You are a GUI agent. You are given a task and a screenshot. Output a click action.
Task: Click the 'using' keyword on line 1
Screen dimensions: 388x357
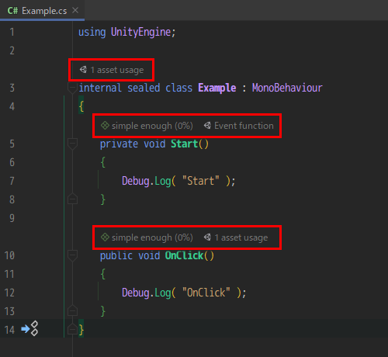[x=92, y=33]
